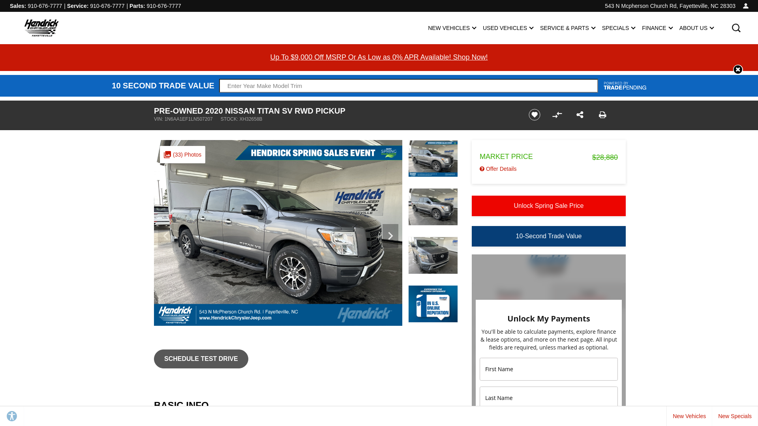This screenshot has height=426, width=758.
Task: Focus the First Name field
Action: point(549,369)
